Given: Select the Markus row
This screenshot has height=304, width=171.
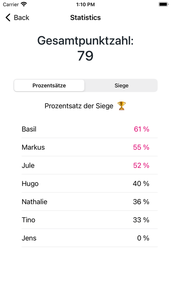Looking at the screenshot, I should (x=89, y=147).
